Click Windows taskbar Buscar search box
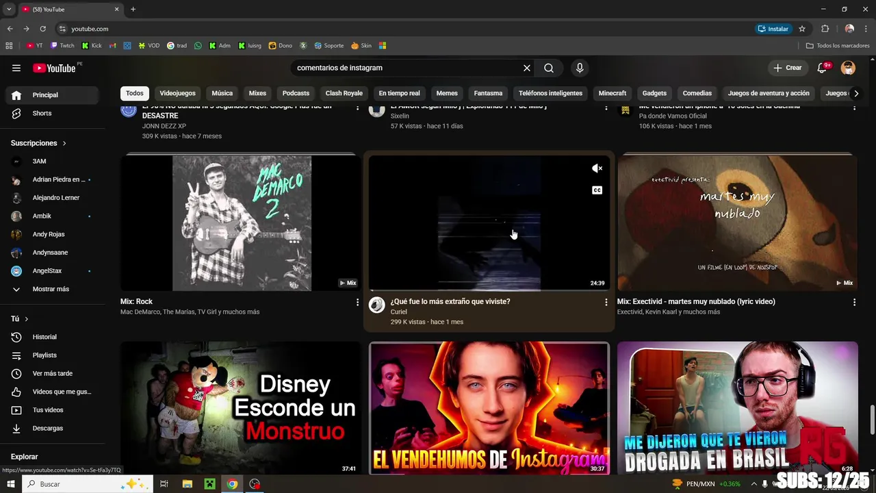Image resolution: width=876 pixels, height=493 pixels. 87,484
